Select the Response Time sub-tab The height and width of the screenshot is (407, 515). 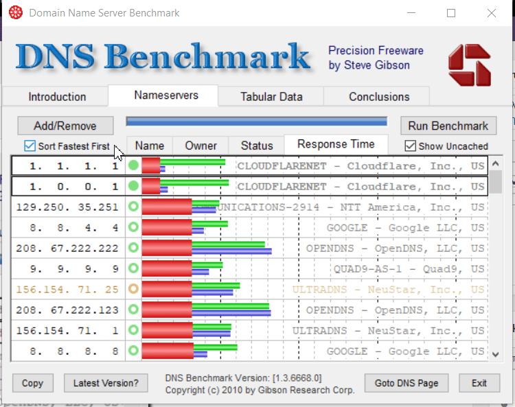[336, 144]
